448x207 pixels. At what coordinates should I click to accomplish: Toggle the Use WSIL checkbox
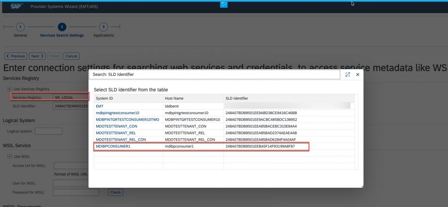pos(10,156)
